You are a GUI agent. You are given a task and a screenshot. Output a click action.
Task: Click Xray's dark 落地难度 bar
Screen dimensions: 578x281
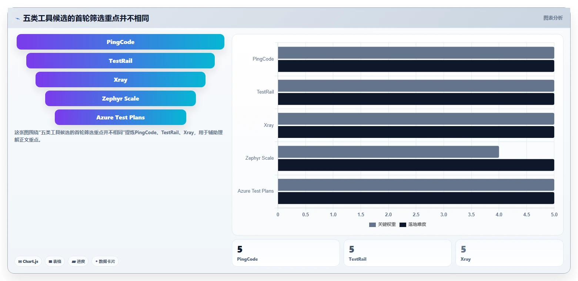[x=416, y=132]
